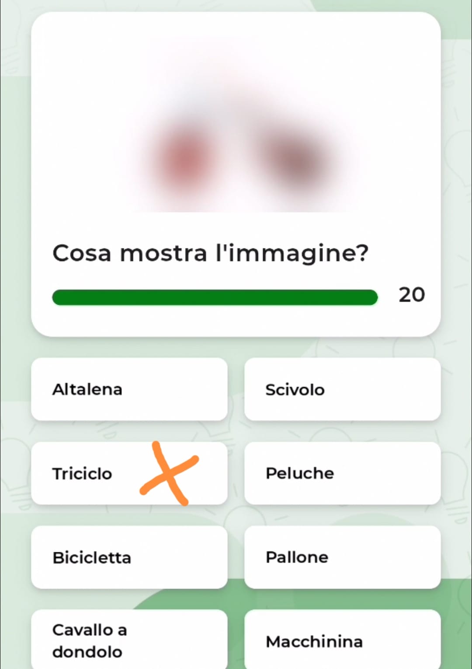Select Cavallo a dondolo answer
This screenshot has height=669, width=472.
pos(129,640)
